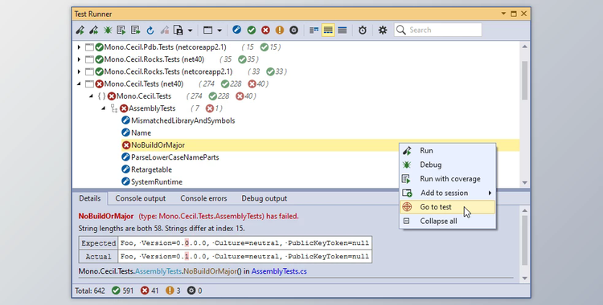Click the test tree scrollbar down arrow
Viewport: 603px width, 305px height.
(524, 183)
